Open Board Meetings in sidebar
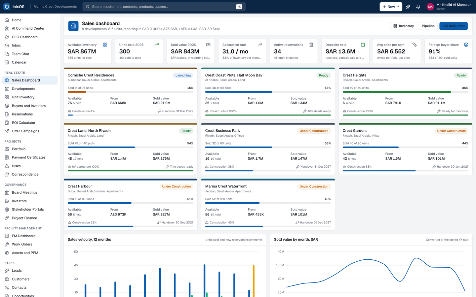This screenshot has height=297, width=476. [30, 192]
